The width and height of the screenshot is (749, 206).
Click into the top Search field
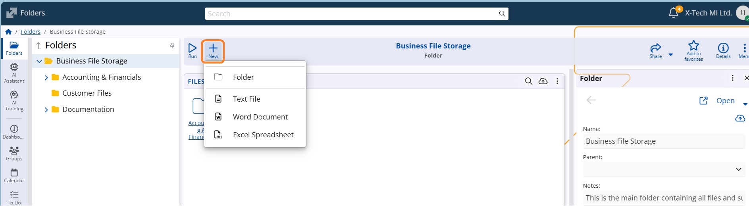coord(356,13)
